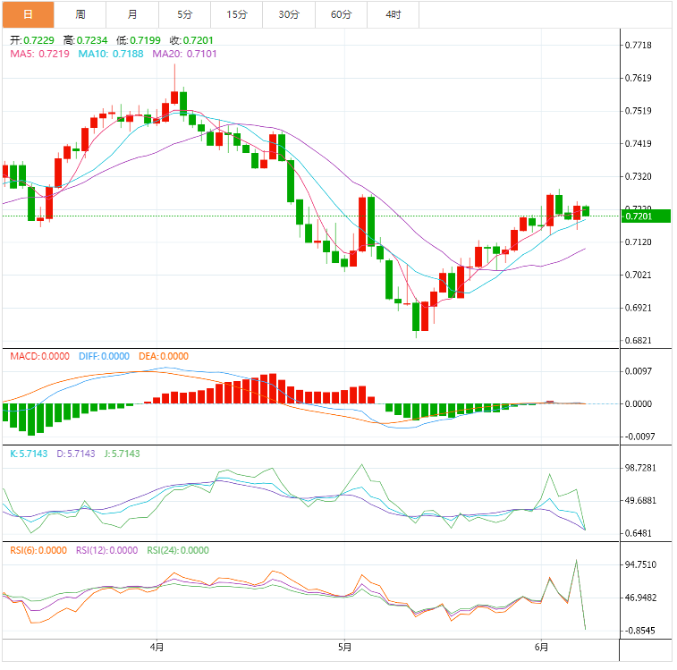
Task: Click the 4月 marker on time axis
Action: pyautogui.click(x=157, y=646)
